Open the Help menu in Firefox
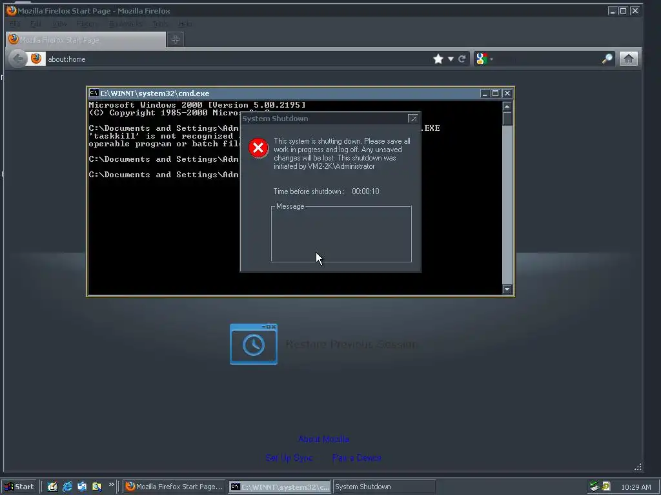 pyautogui.click(x=185, y=24)
